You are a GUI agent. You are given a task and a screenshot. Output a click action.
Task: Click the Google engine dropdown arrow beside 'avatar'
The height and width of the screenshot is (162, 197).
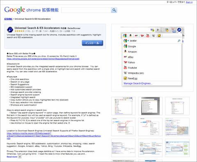[128, 41]
